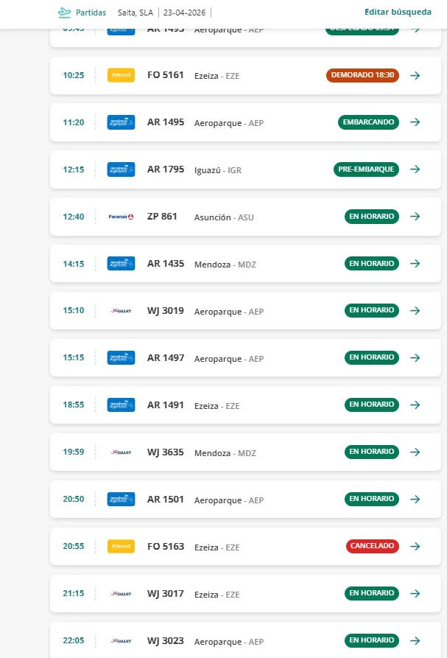Screen dimensions: 447x658
Task: Click the JetSmart logo on WJ 3019
Action: [x=122, y=311]
